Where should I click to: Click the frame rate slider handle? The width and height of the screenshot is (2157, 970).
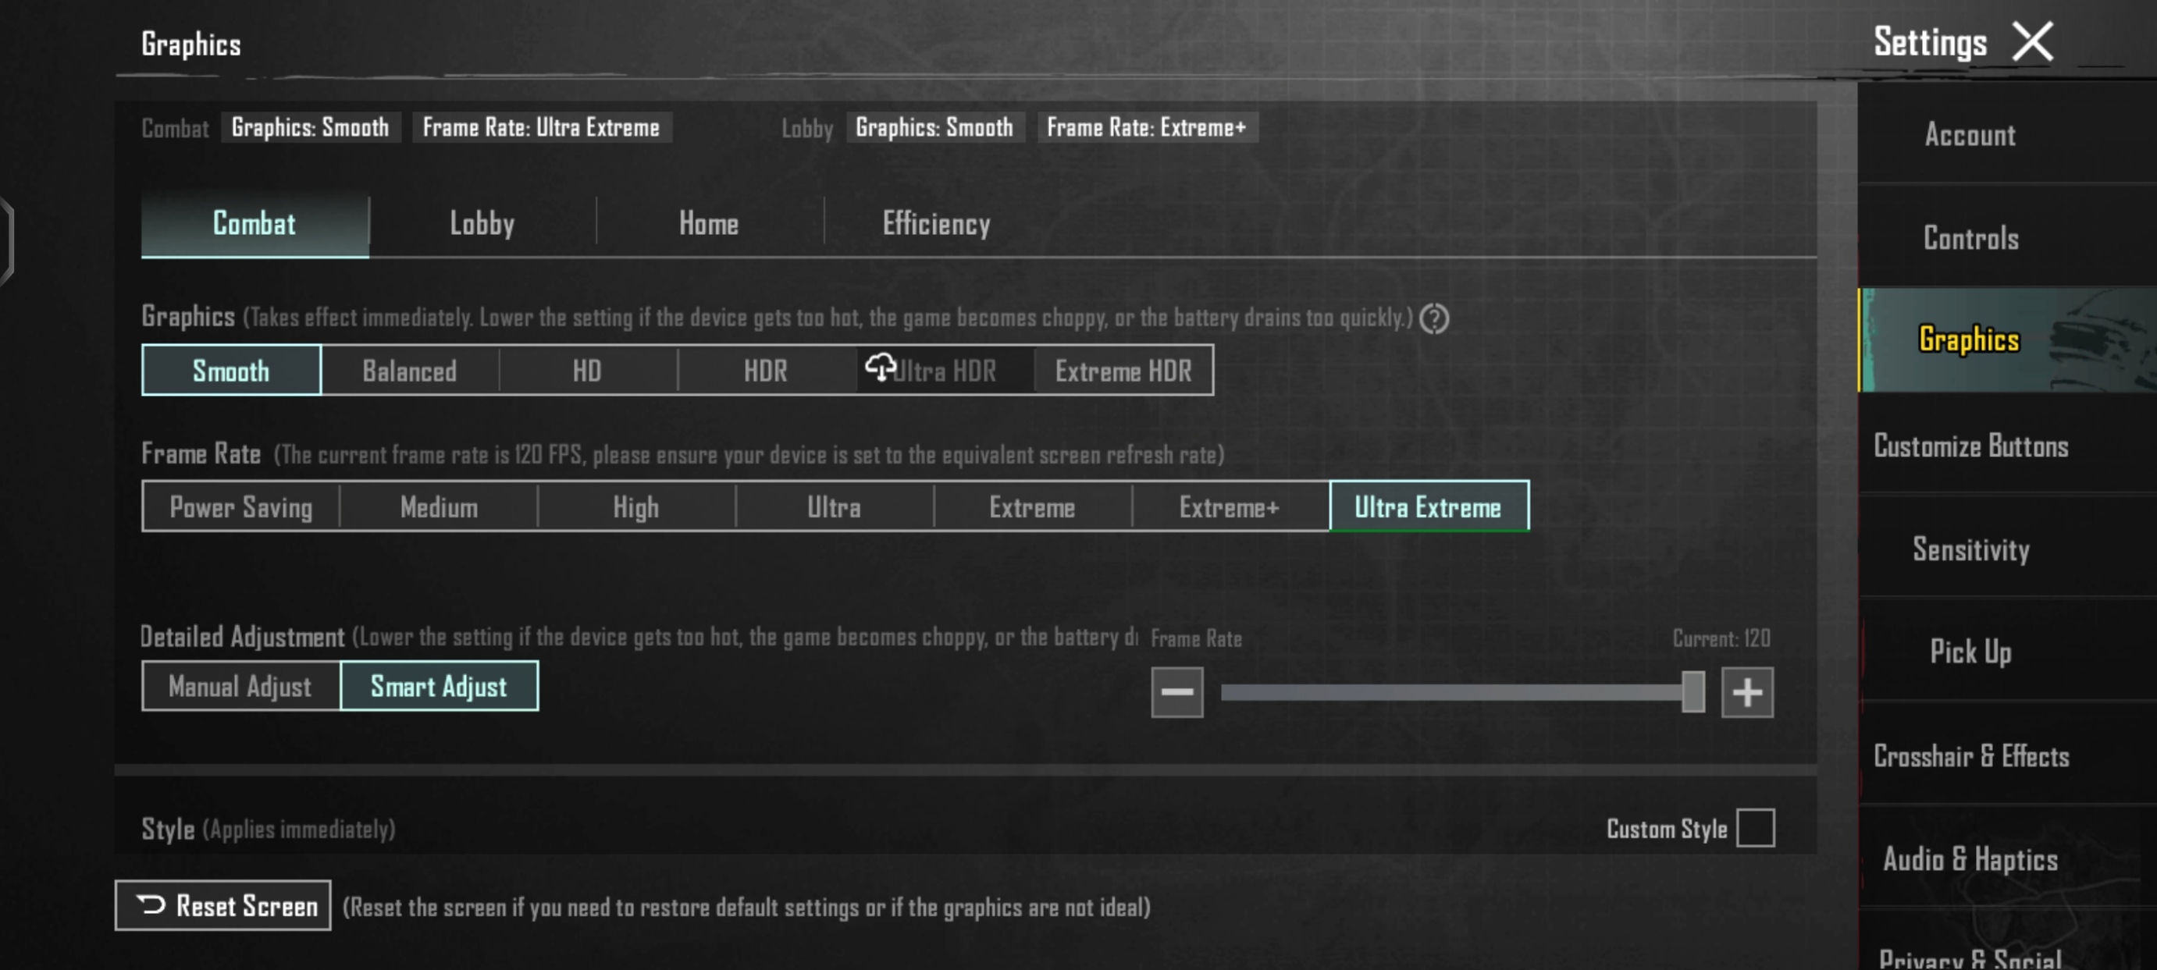click(x=1692, y=692)
